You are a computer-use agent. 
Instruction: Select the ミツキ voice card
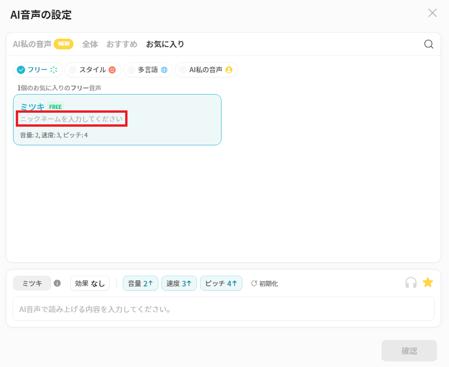(x=117, y=120)
